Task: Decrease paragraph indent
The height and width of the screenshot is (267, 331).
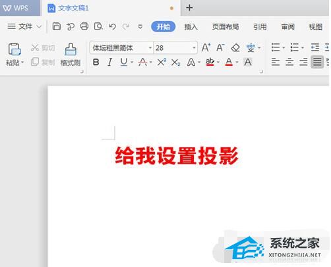Action: pyautogui.click(x=315, y=47)
